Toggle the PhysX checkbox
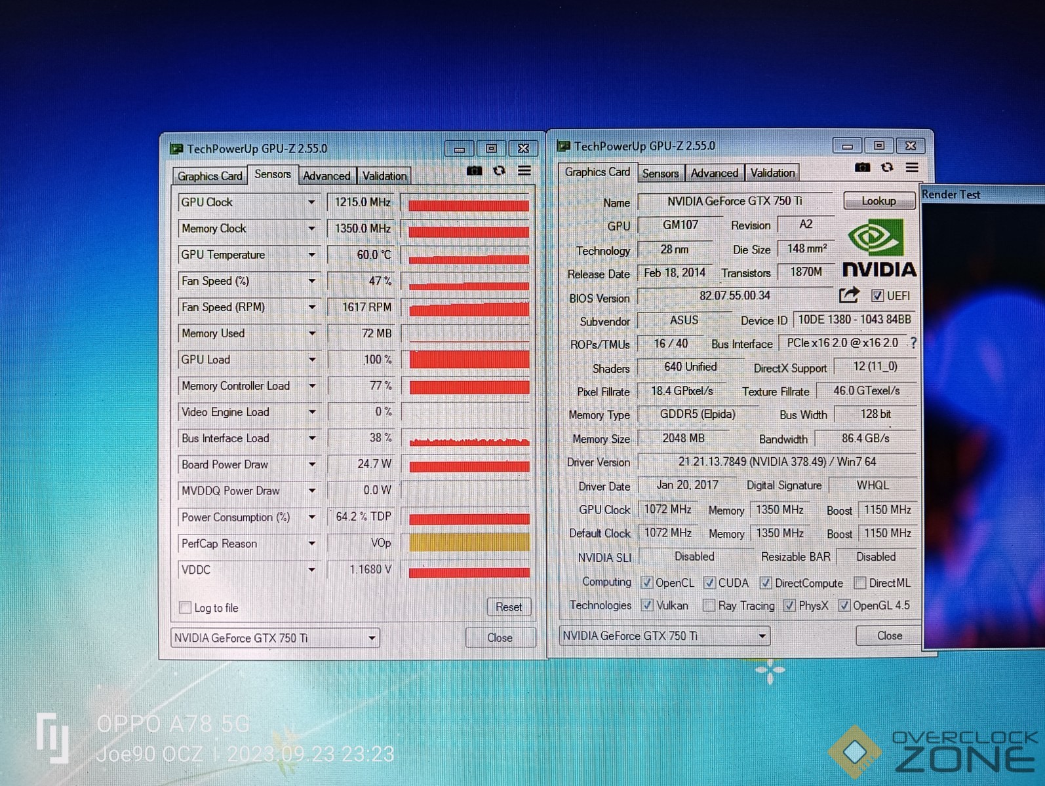 pyautogui.click(x=790, y=605)
